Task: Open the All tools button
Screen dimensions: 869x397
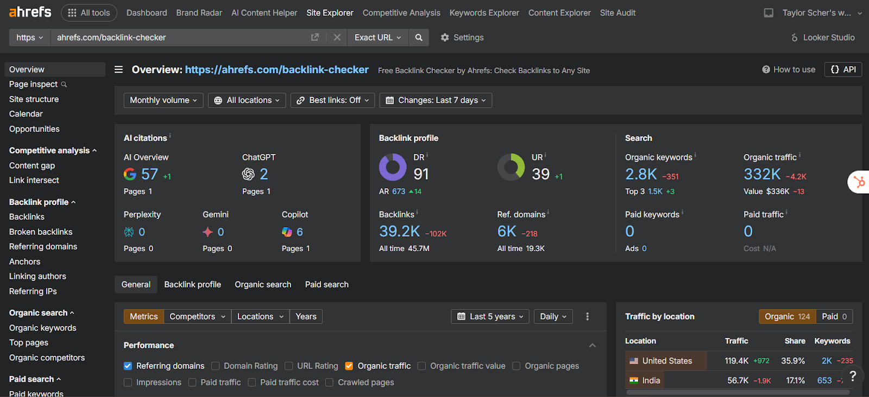Action: pyautogui.click(x=89, y=12)
